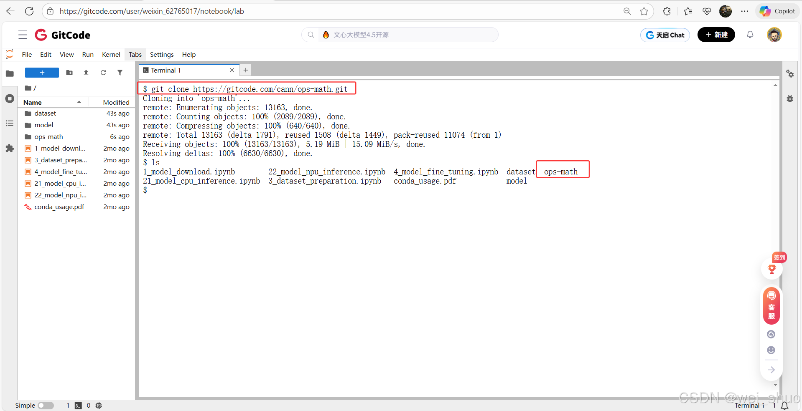This screenshot has height=411, width=802.
Task: Select 4_model_fine_tu... notebook file
Action: 77,172
